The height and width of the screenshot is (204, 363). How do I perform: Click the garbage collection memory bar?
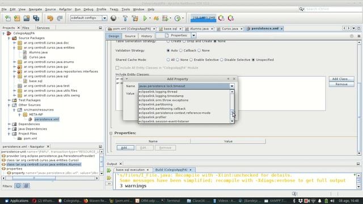[203, 18]
